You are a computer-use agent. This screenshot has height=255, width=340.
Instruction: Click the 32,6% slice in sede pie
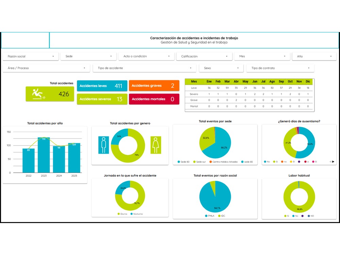(x=206, y=138)
